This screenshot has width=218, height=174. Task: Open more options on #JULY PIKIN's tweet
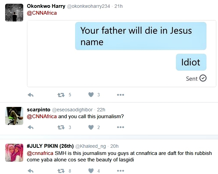[120, 171]
